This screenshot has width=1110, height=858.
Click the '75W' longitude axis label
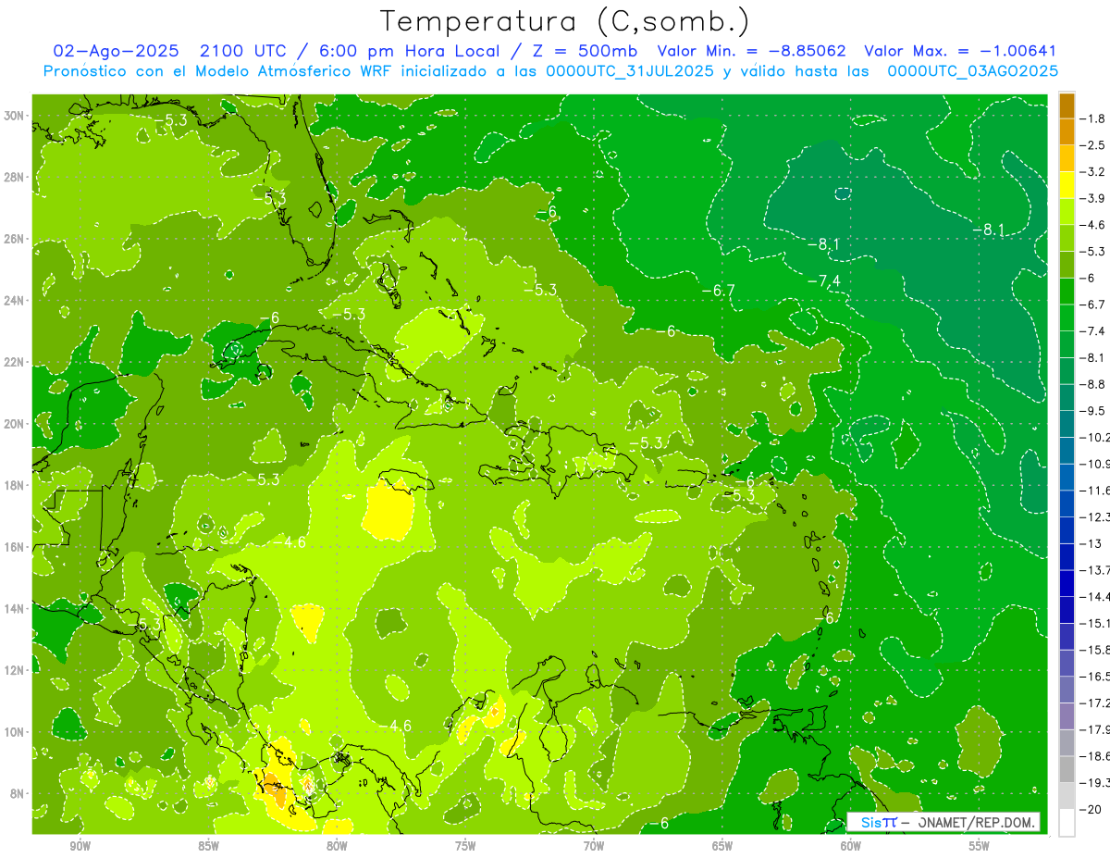tap(465, 846)
